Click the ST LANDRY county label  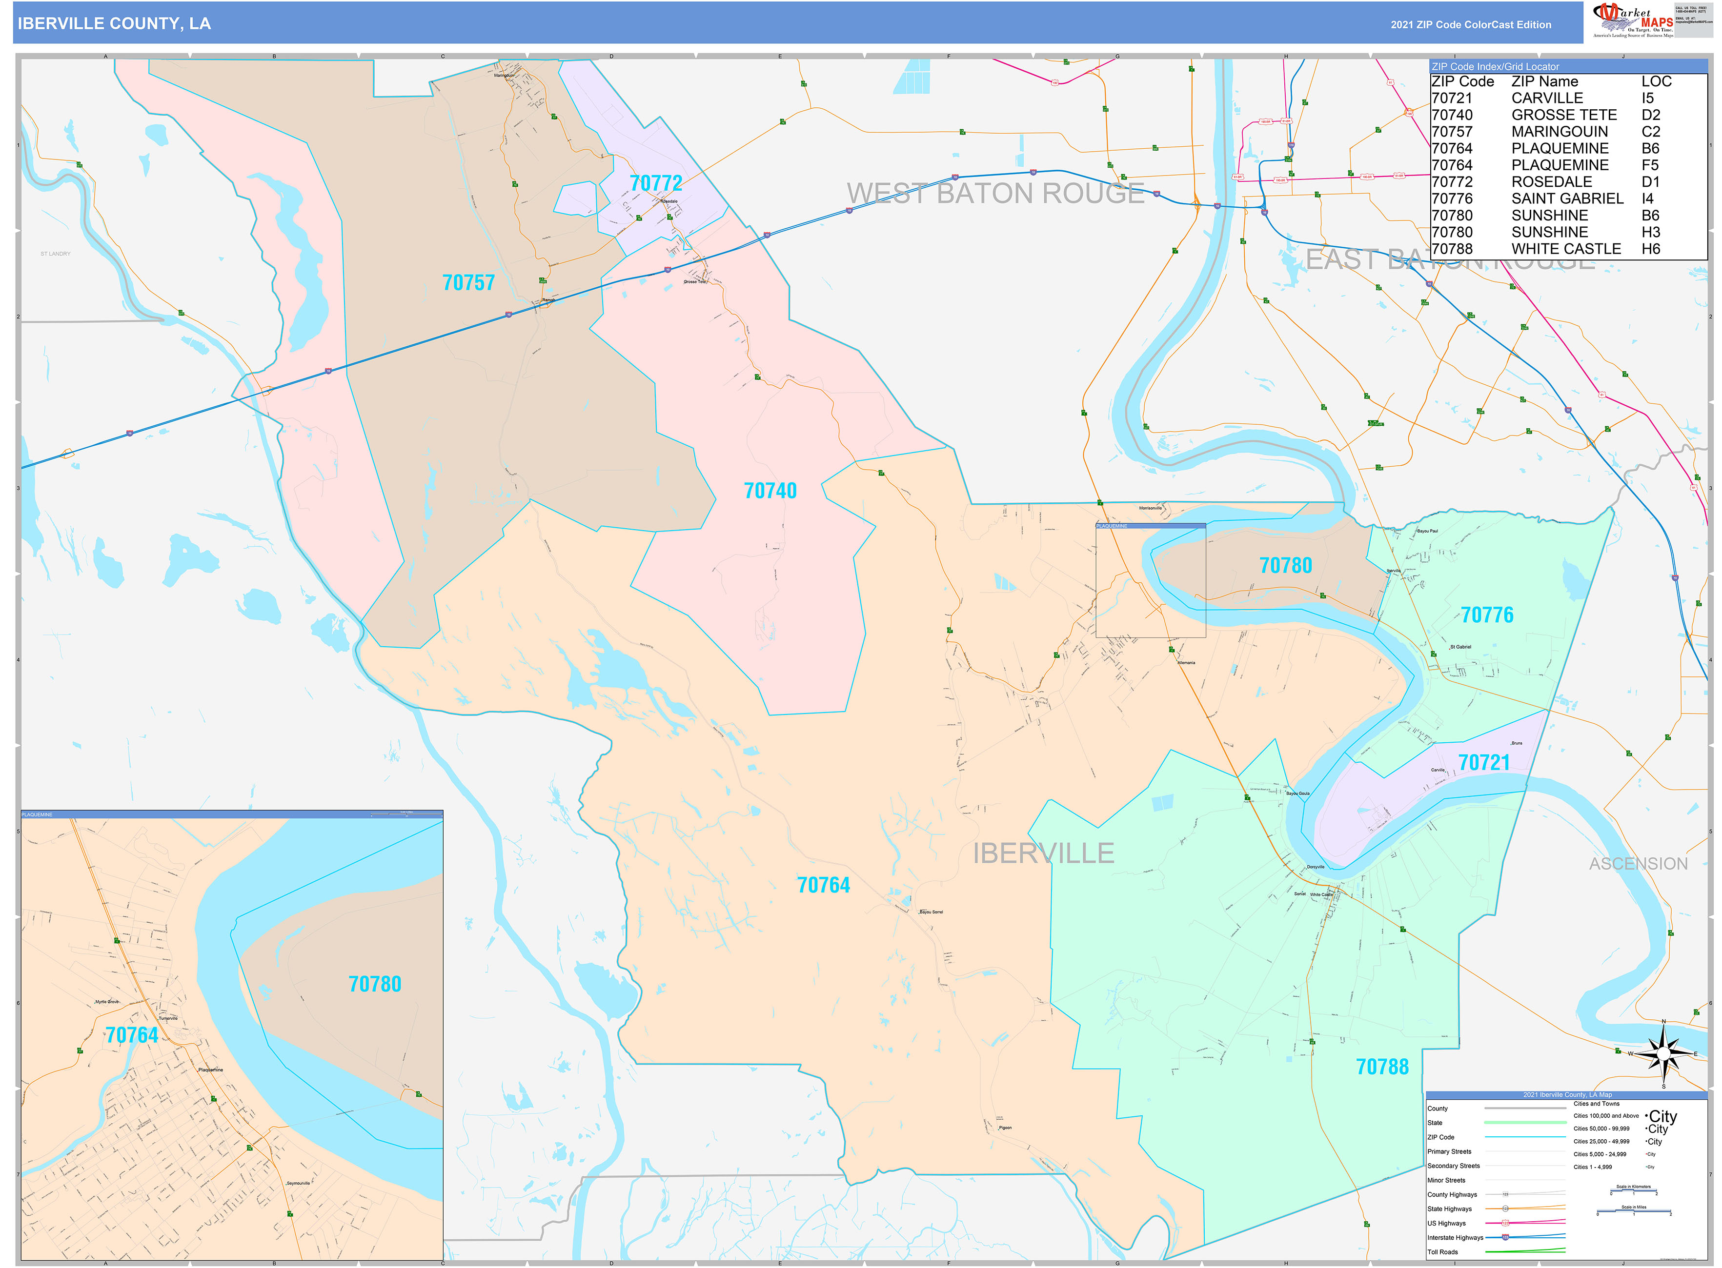55,253
